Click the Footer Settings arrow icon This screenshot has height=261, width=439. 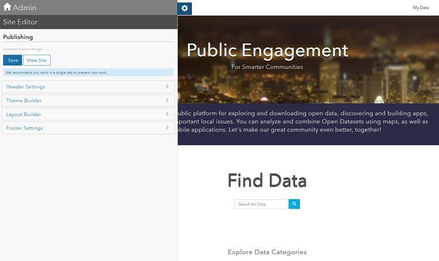167,128
